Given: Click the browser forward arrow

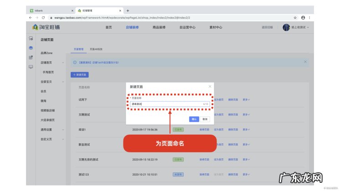Looking at the screenshot, I should pos(37,18).
